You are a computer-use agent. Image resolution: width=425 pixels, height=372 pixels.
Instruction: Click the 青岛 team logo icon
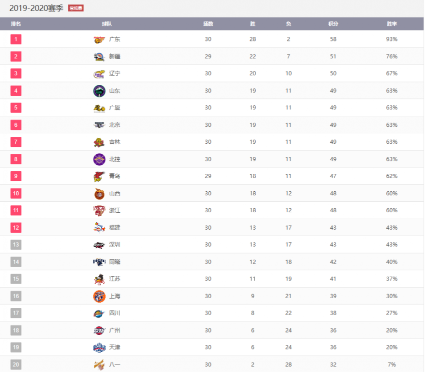(99, 176)
